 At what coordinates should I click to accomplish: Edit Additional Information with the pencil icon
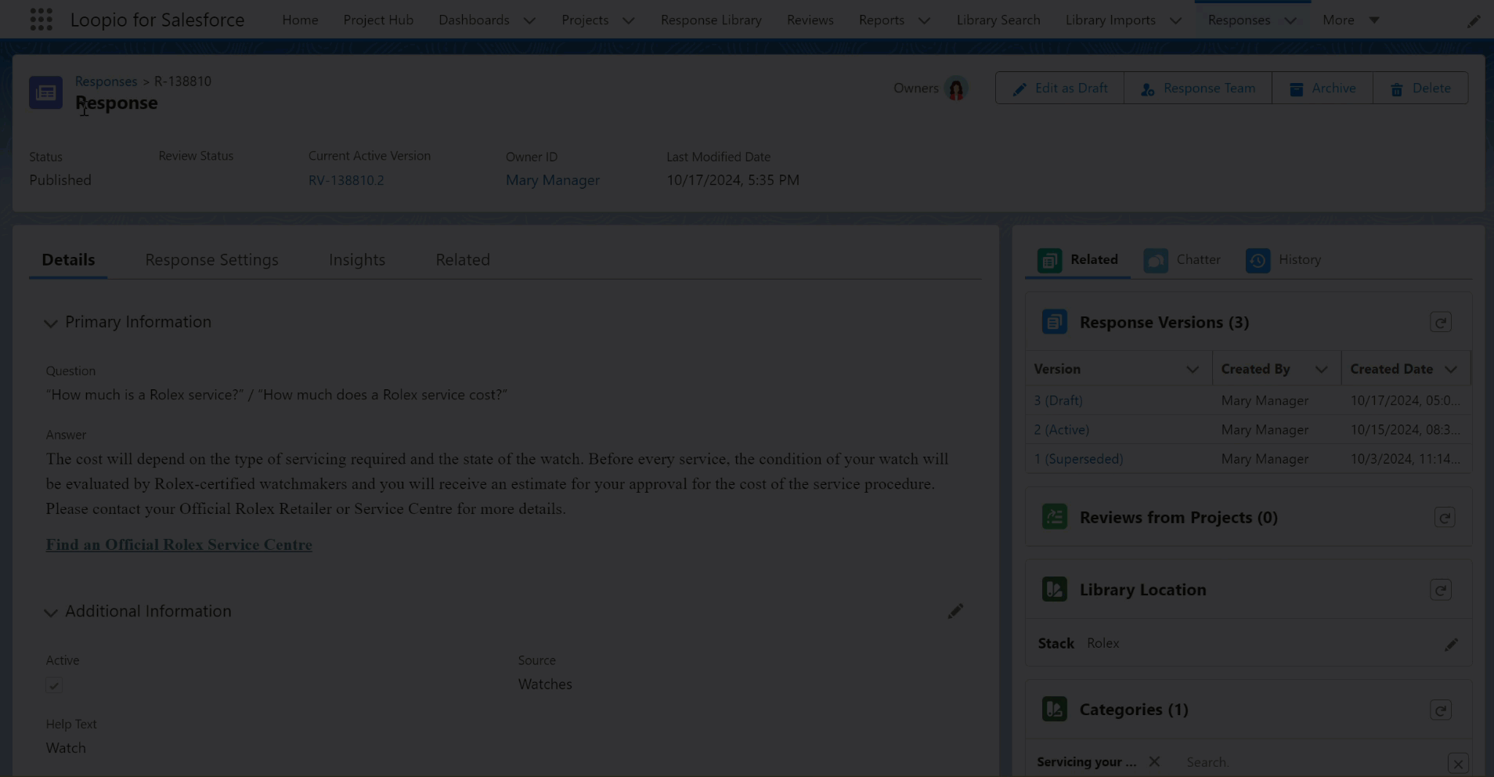point(955,611)
